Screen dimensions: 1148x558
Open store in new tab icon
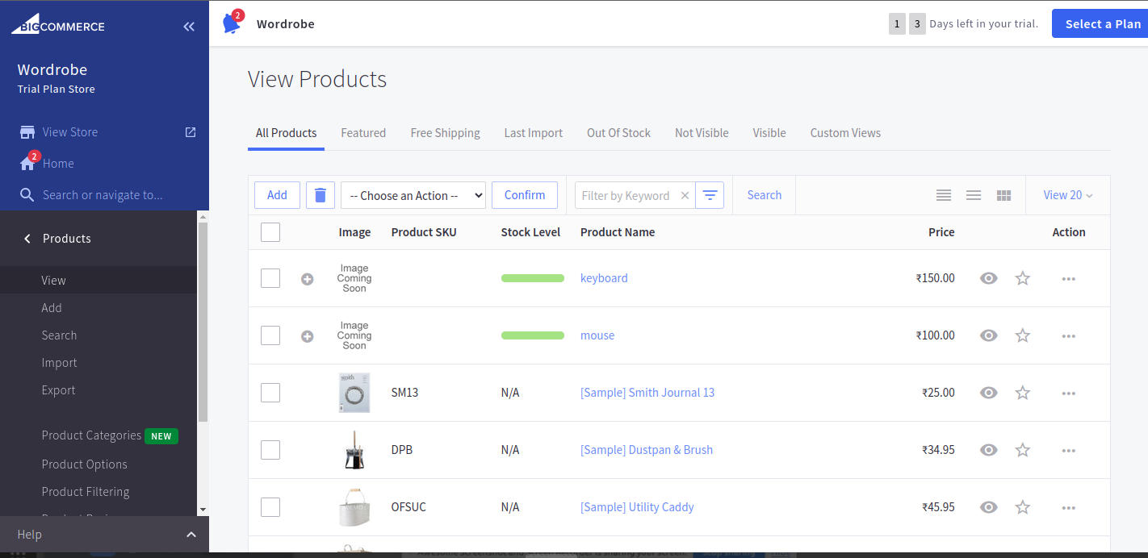(x=191, y=132)
